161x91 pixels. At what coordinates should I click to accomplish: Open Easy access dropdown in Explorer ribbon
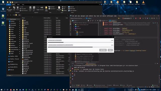click(x=52, y=9)
